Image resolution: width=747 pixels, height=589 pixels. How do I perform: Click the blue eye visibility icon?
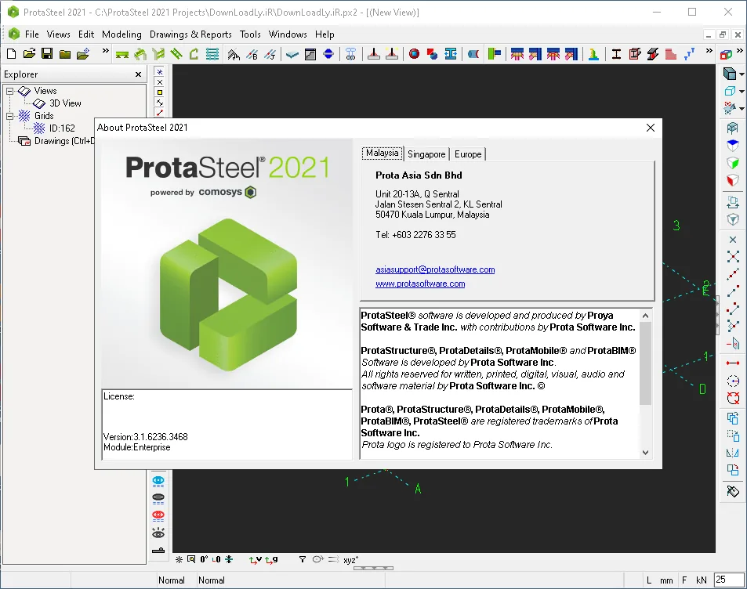pos(158,481)
